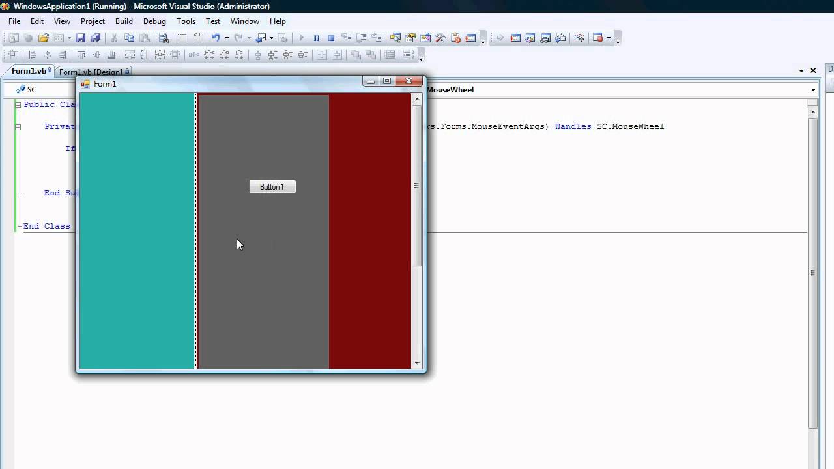Image resolution: width=834 pixels, height=469 pixels.
Task: Open the Undo history dropdown arrow
Action: click(227, 38)
